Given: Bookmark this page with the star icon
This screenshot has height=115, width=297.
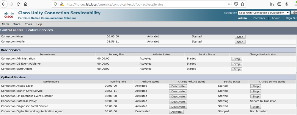Looking at the screenshot, I should [x=243, y=4].
